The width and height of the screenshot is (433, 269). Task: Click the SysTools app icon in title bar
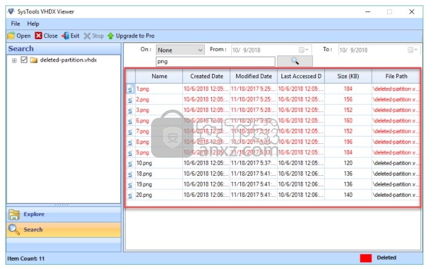point(11,11)
